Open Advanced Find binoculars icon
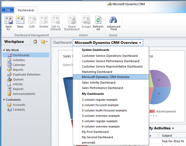 pyautogui.click(x=113, y=20)
